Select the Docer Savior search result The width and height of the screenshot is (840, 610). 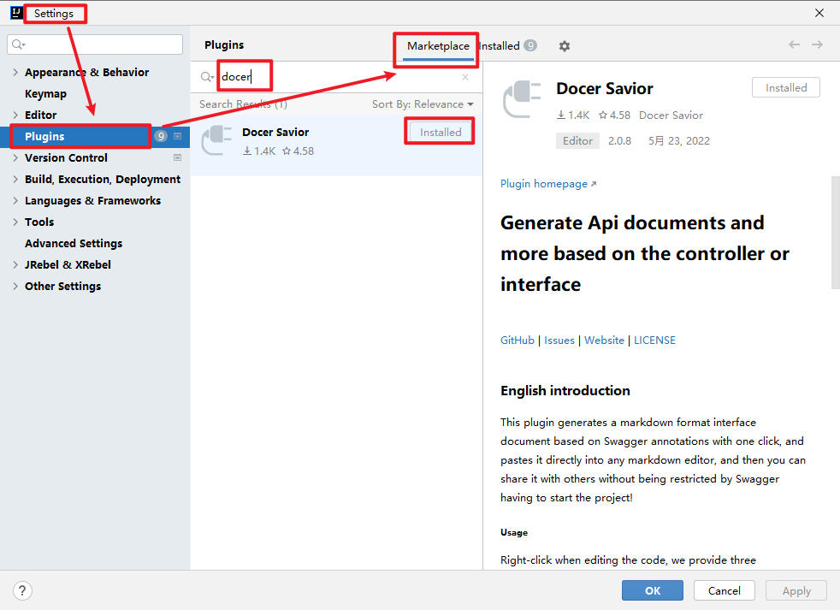[336, 145]
